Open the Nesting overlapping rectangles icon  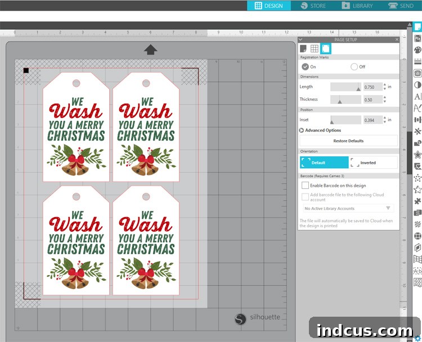[x=417, y=213]
